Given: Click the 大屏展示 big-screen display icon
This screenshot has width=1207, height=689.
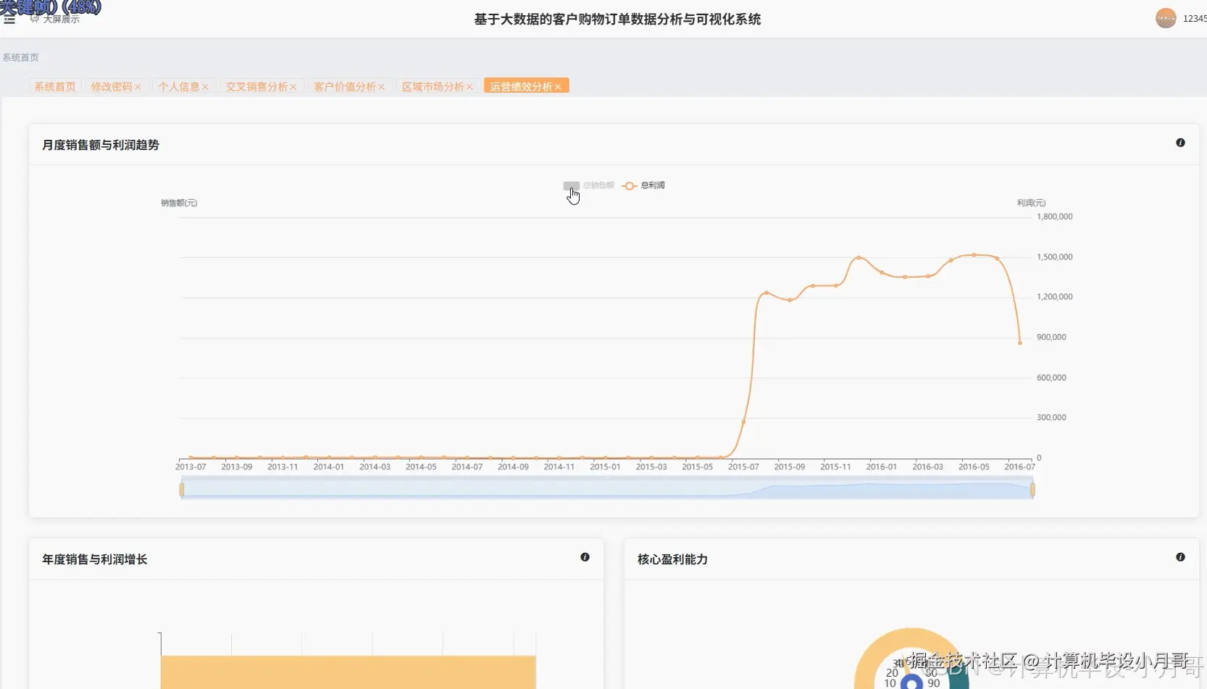Looking at the screenshot, I should 34,17.
